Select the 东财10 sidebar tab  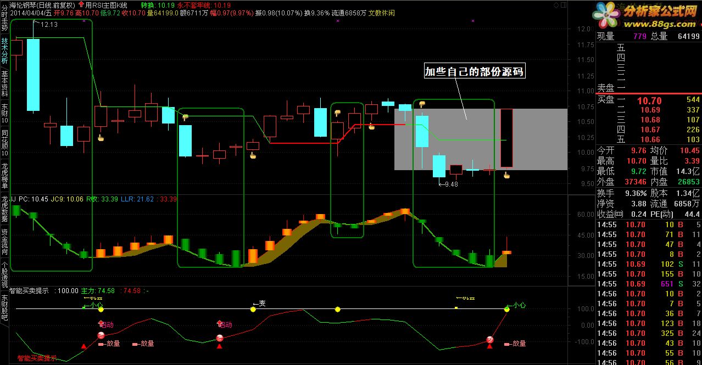click(4, 114)
